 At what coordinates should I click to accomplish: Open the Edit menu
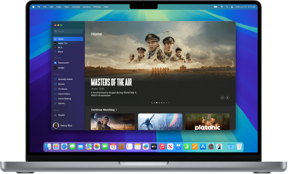click(51, 7)
